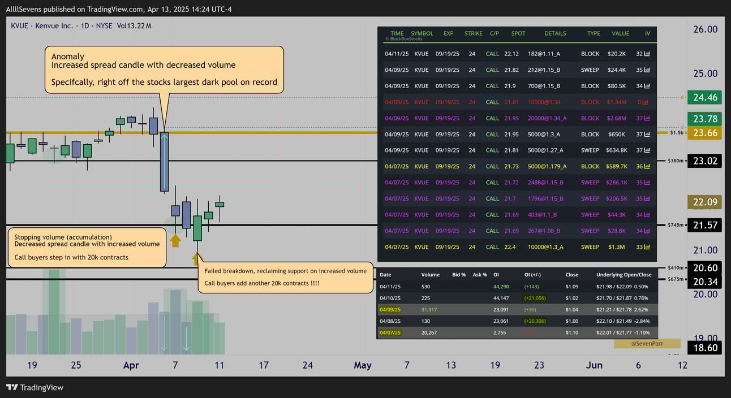Select the 5000@1.179_A details cell
Viewport: 731px width, 398px height.
click(x=547, y=166)
